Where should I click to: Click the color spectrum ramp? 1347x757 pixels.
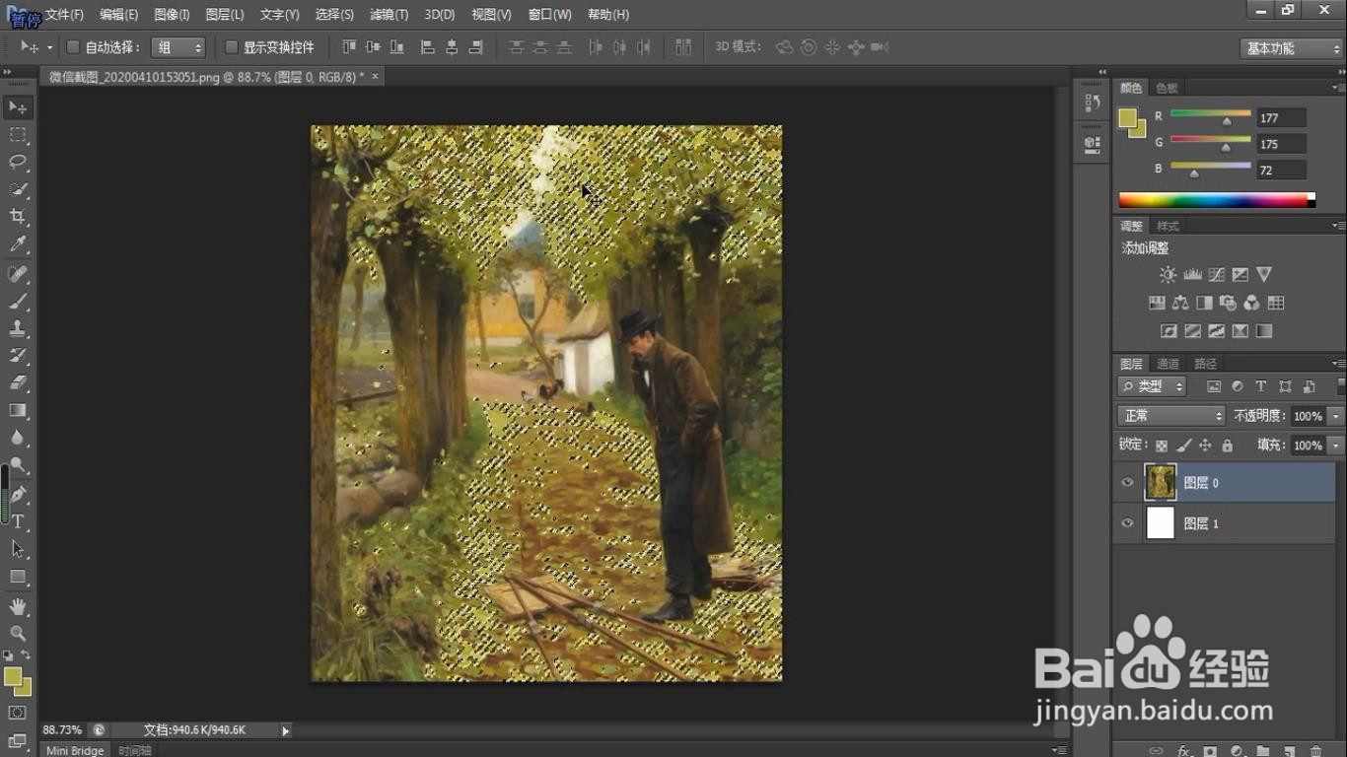coord(1217,200)
